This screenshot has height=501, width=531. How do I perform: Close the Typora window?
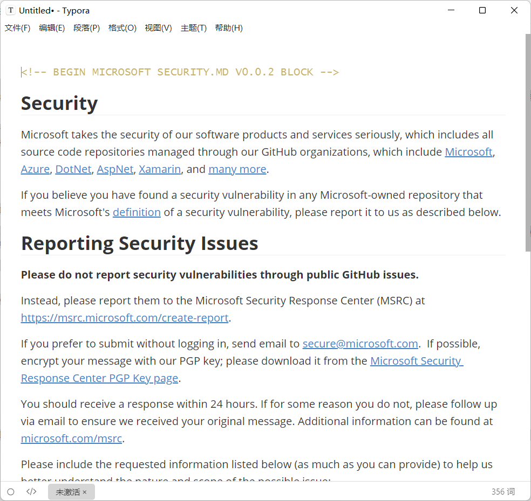pos(514,10)
